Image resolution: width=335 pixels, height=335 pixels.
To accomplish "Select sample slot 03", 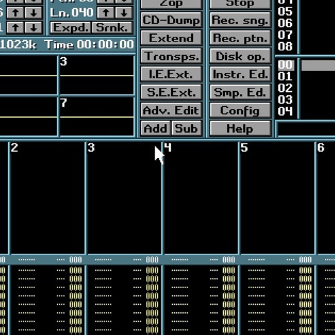I will (285, 100).
